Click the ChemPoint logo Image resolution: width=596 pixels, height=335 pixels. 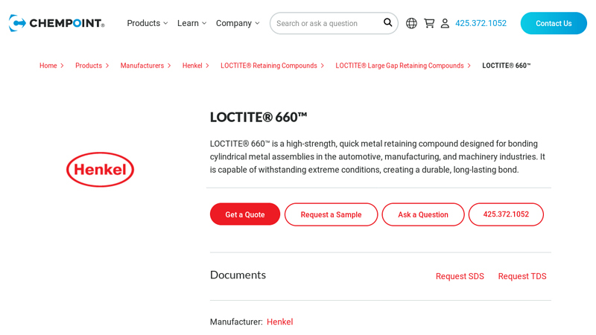pos(57,23)
